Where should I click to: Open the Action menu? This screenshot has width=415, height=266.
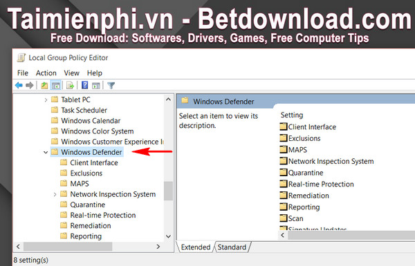[46, 73]
